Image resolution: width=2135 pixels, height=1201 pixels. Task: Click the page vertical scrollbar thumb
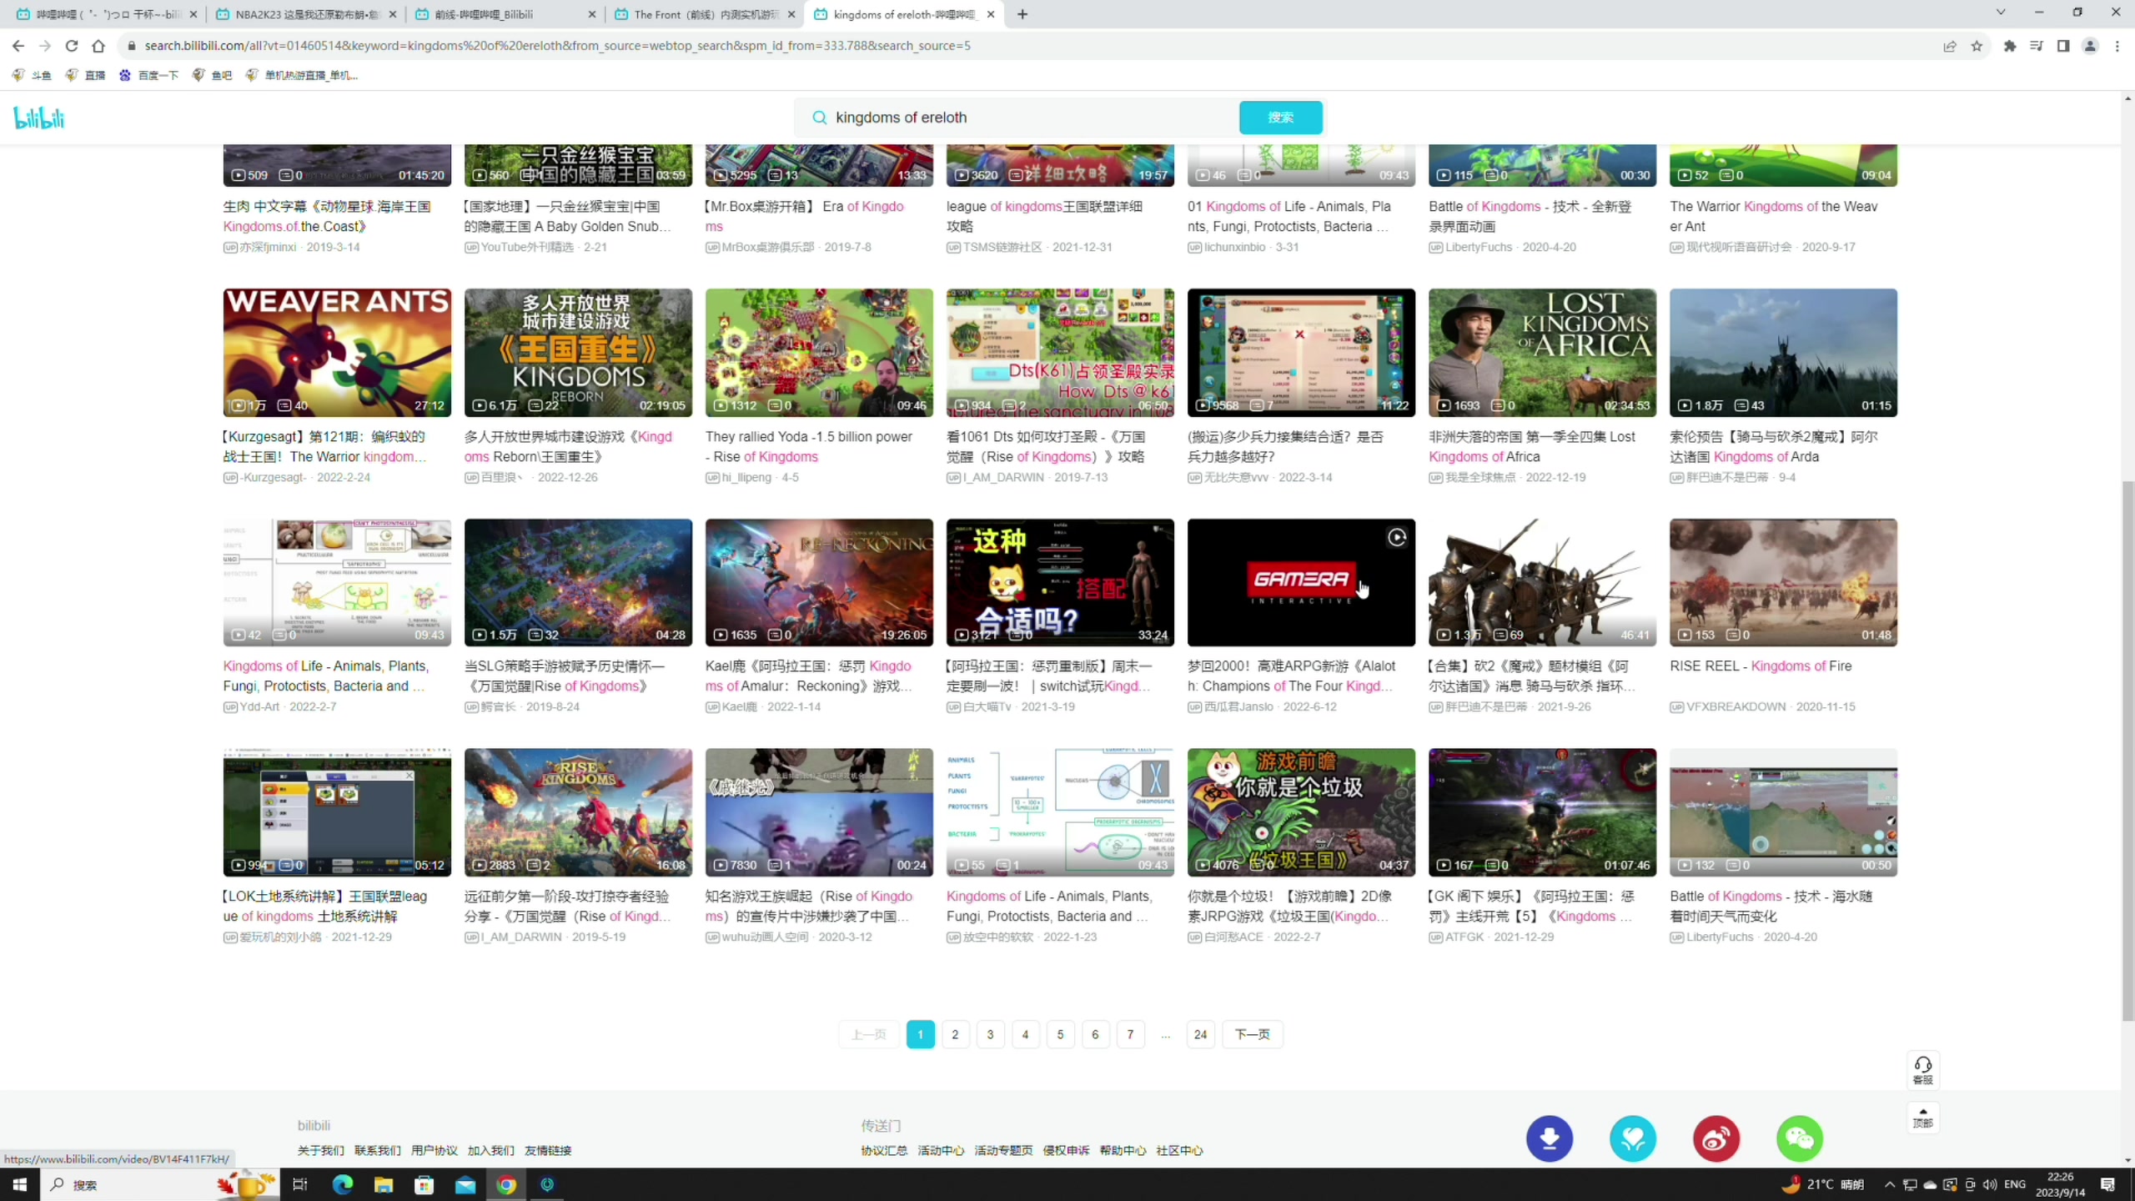click(x=2127, y=751)
